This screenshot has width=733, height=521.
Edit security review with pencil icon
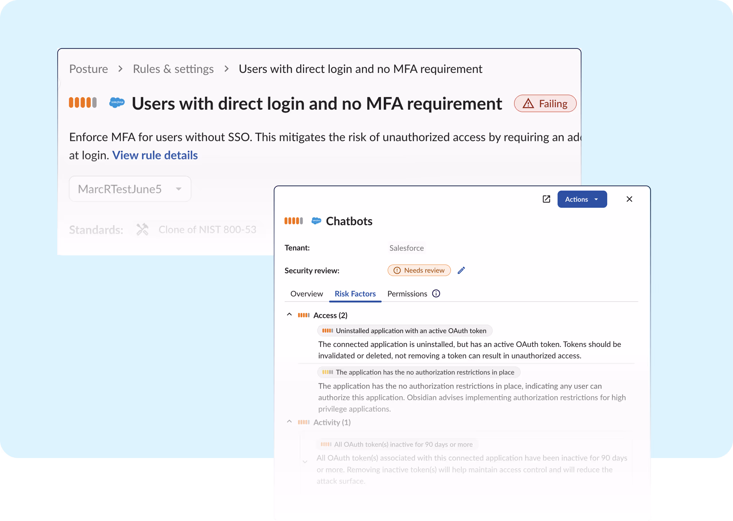[461, 271]
